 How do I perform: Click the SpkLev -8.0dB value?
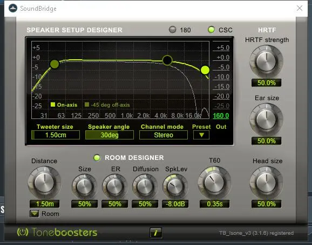[x=175, y=204]
